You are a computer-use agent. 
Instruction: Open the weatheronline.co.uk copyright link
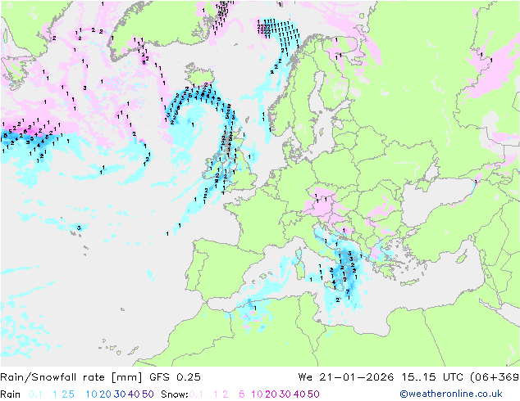pos(451,394)
